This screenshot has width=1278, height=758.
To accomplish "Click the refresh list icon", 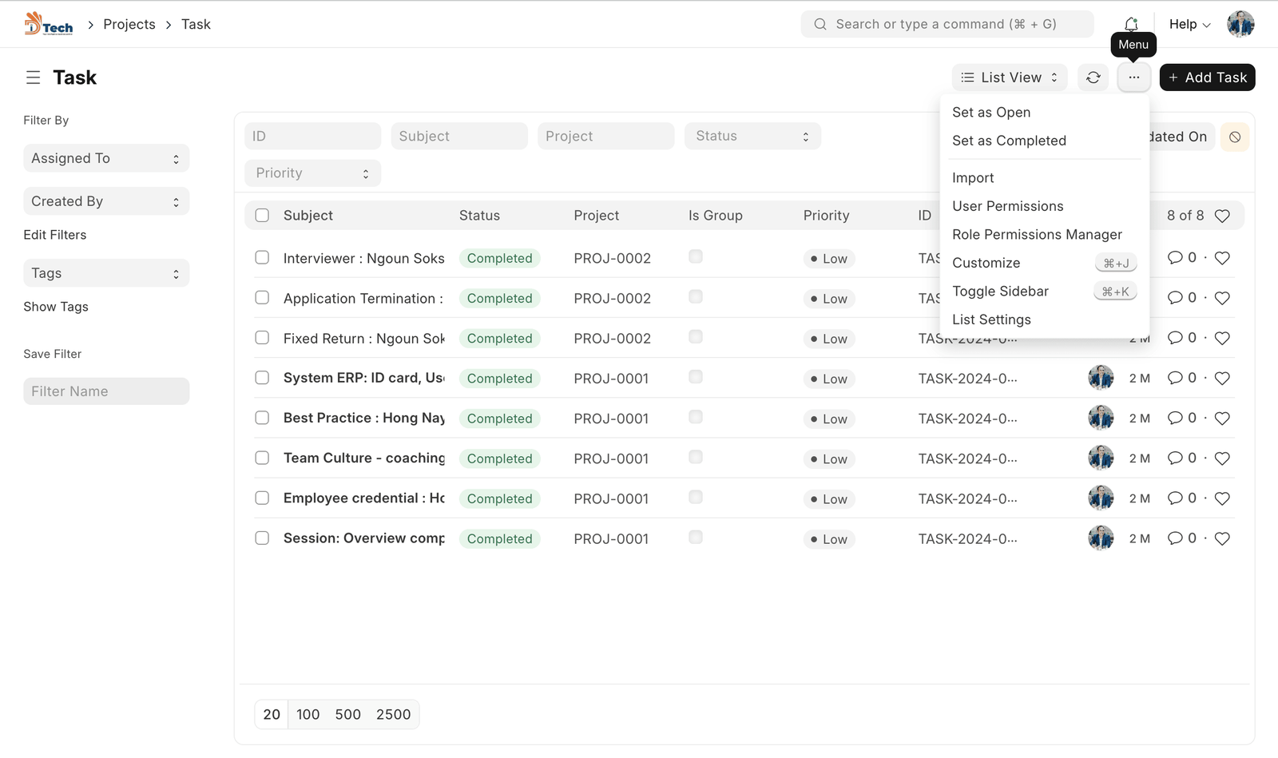I will (x=1093, y=77).
